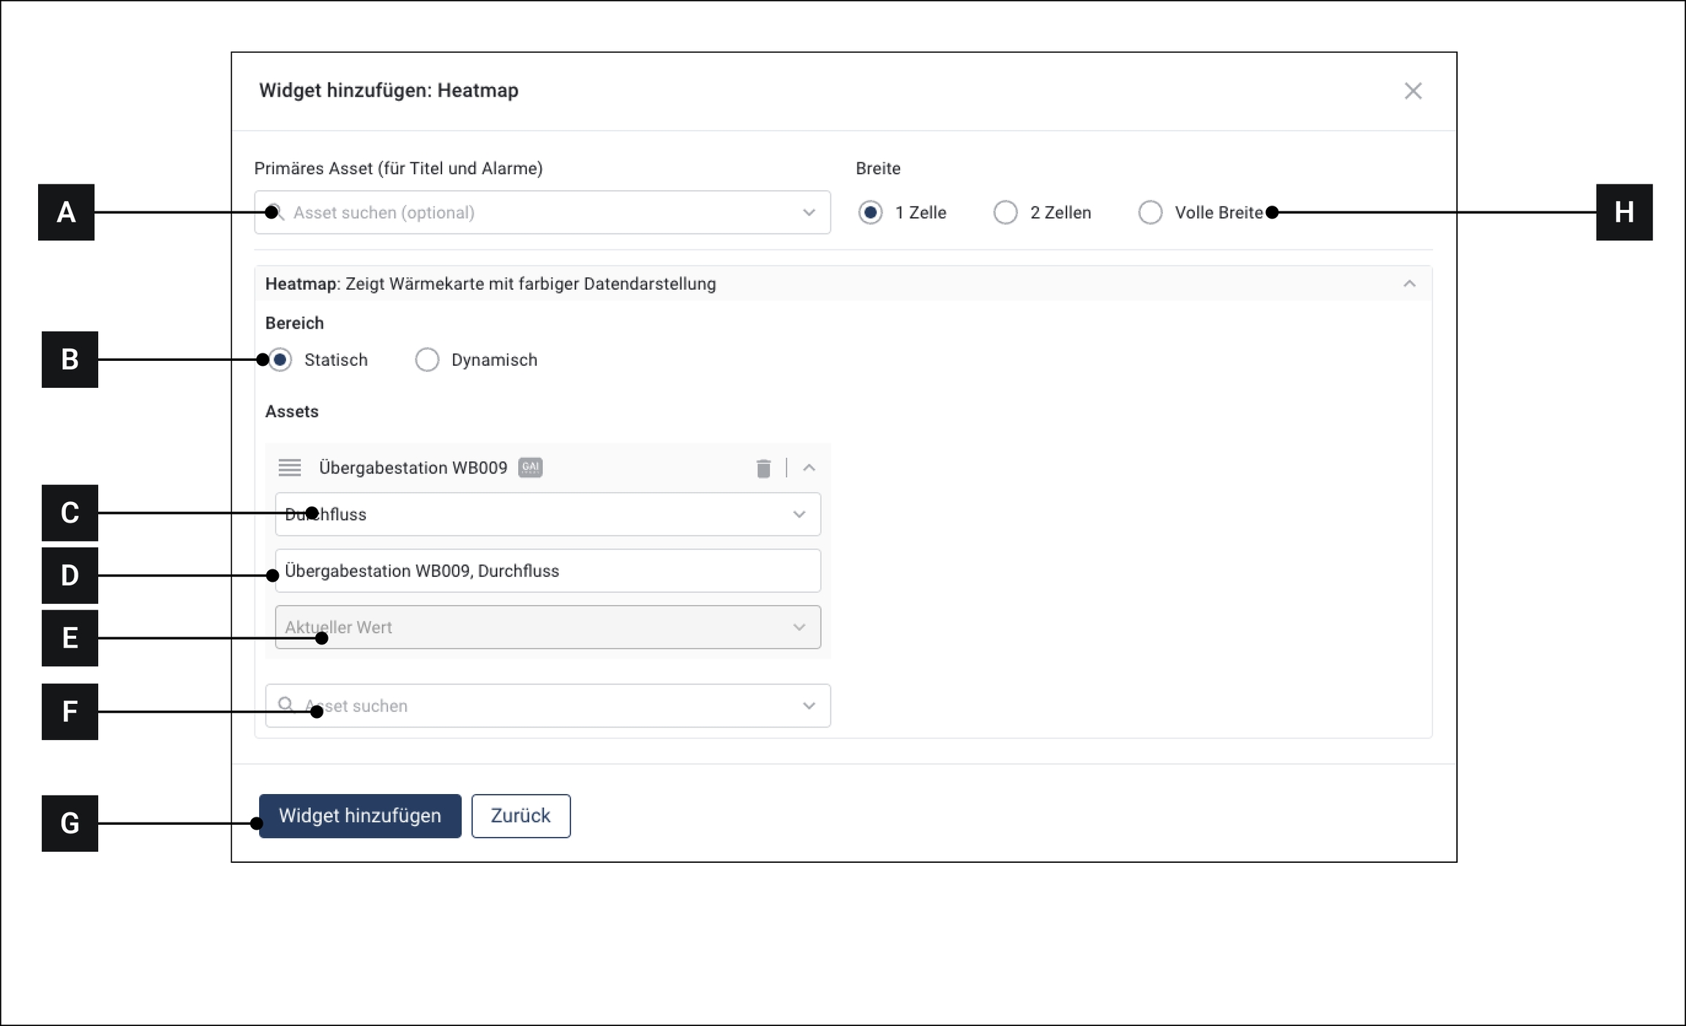Collapse the Heatmap settings section chevron
The height and width of the screenshot is (1026, 1686).
click(1409, 284)
